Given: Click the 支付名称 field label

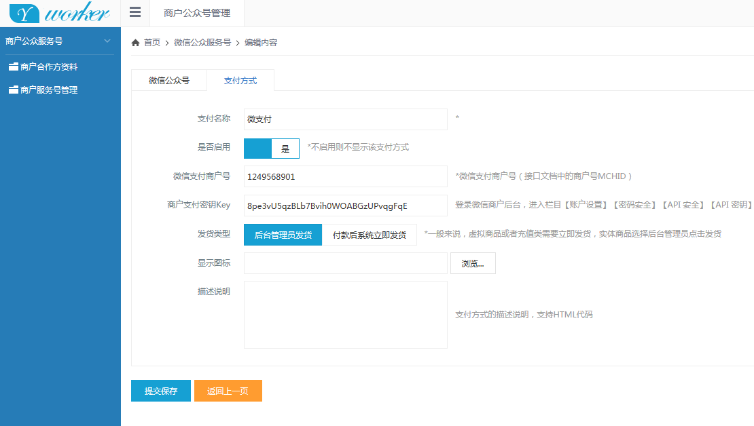Looking at the screenshot, I should pyautogui.click(x=213, y=119).
